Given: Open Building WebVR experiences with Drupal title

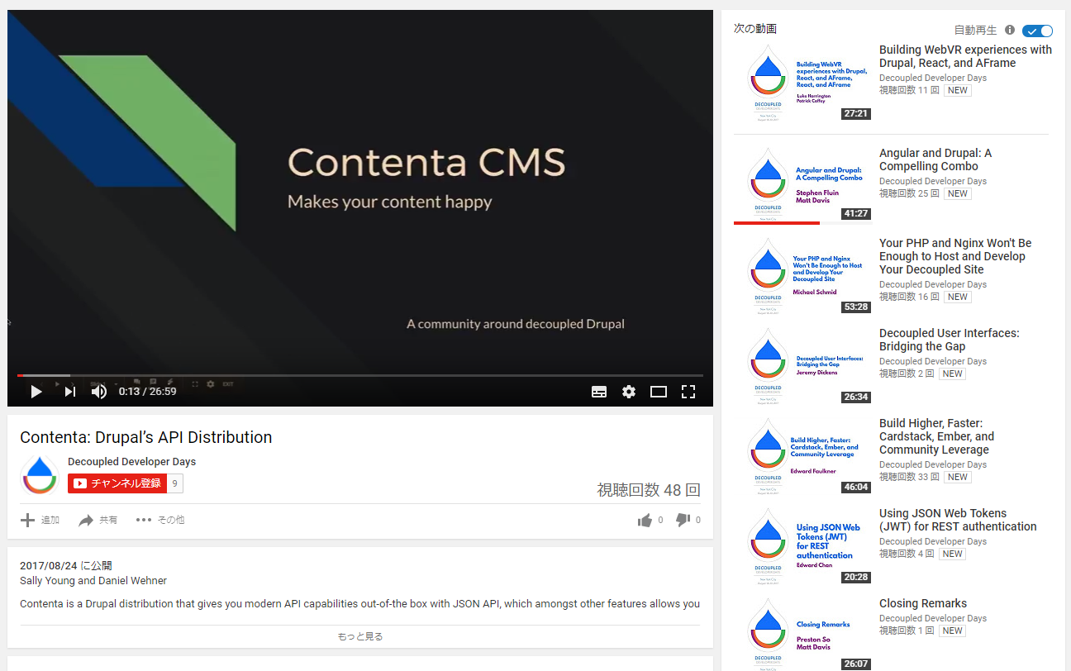Looking at the screenshot, I should click(x=965, y=56).
